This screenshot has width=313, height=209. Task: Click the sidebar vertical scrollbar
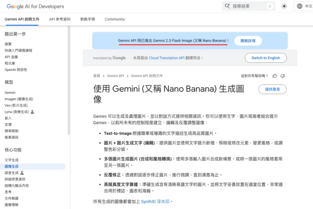tap(69, 81)
